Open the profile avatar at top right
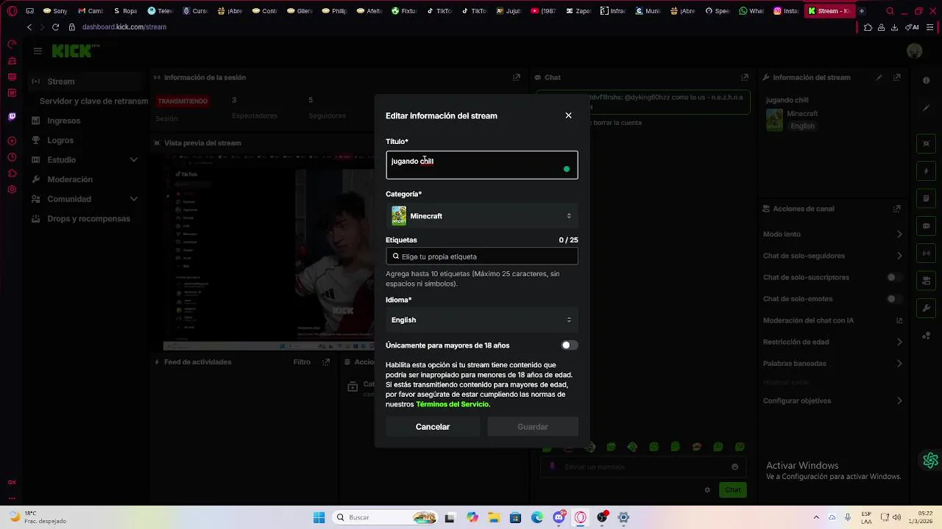The height and width of the screenshot is (529, 942). point(915,51)
